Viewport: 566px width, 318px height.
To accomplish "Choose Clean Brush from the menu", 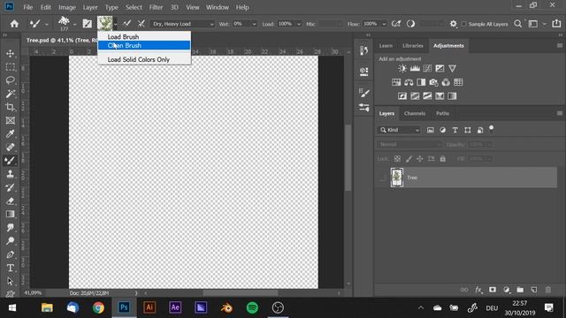I will tap(144, 45).
